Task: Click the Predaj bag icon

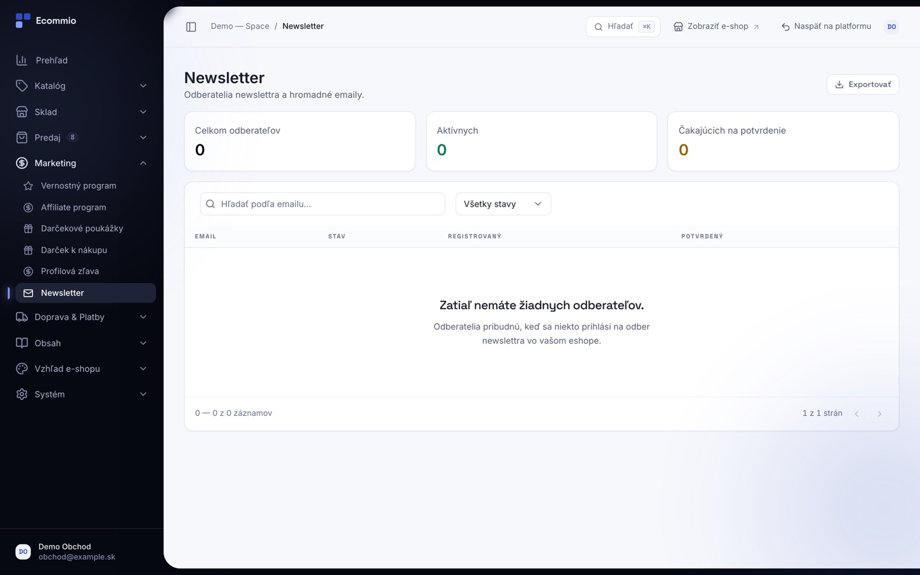Action: click(22, 137)
